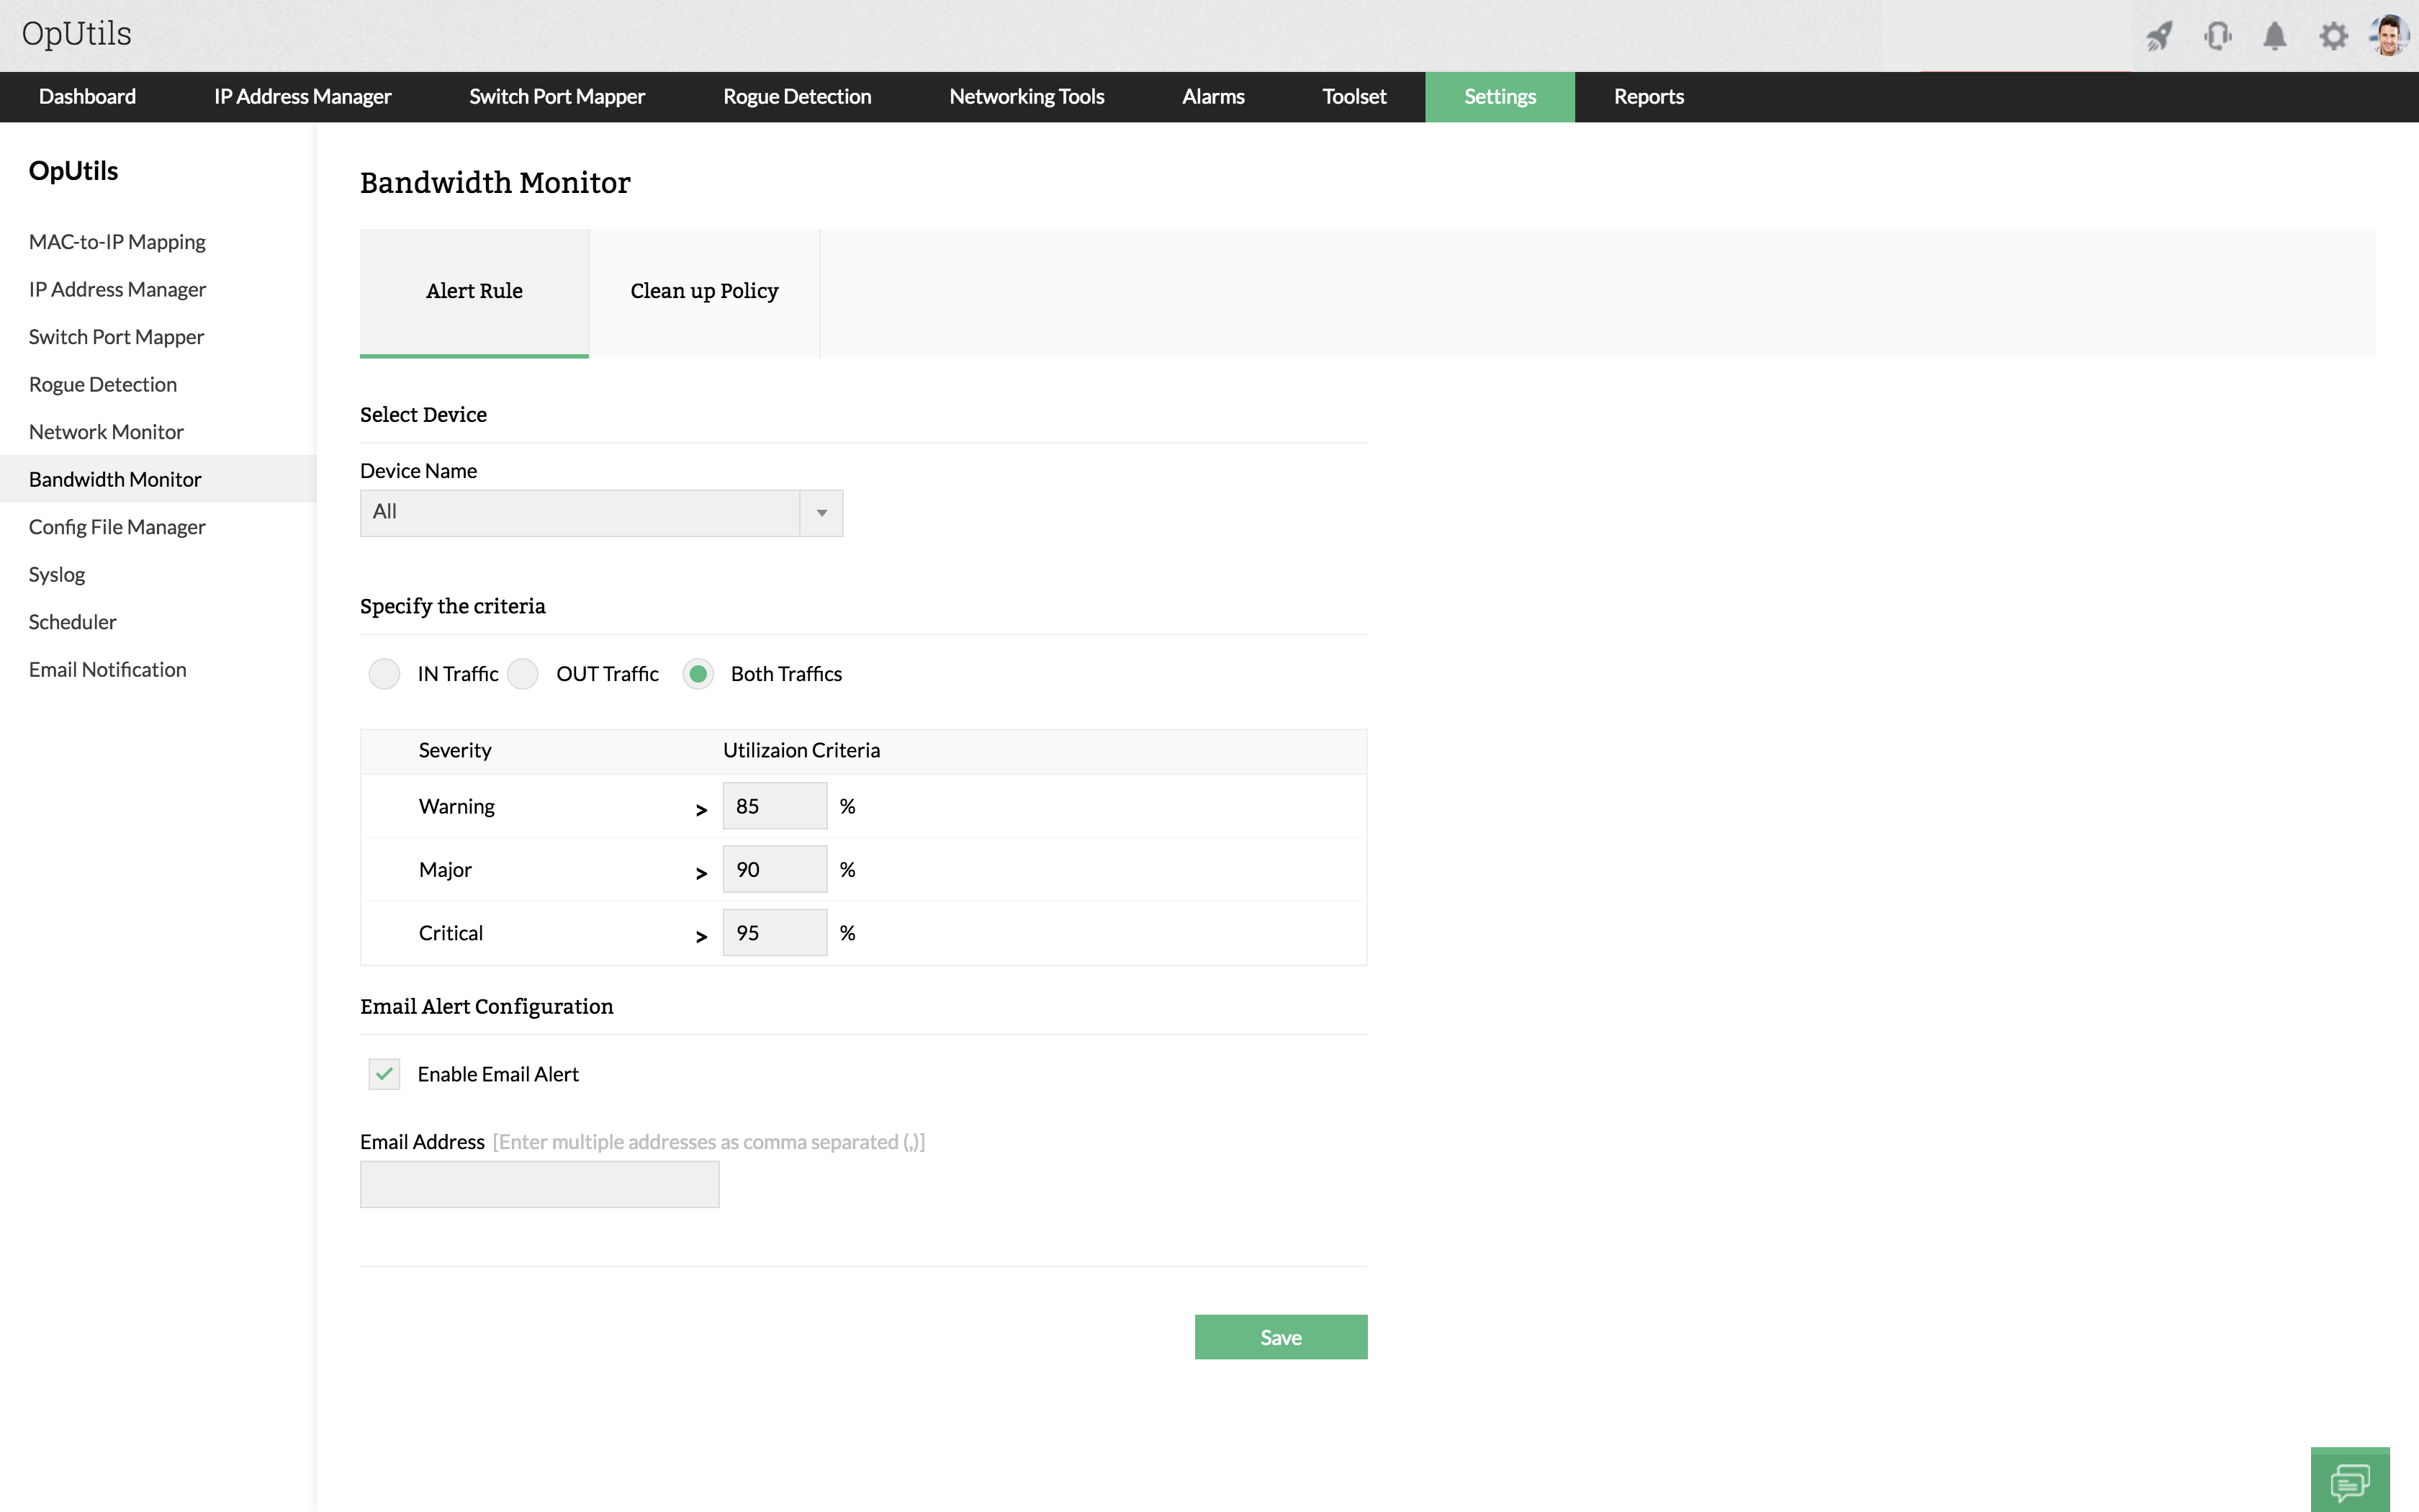Select the IN Traffic radio button

click(x=384, y=674)
